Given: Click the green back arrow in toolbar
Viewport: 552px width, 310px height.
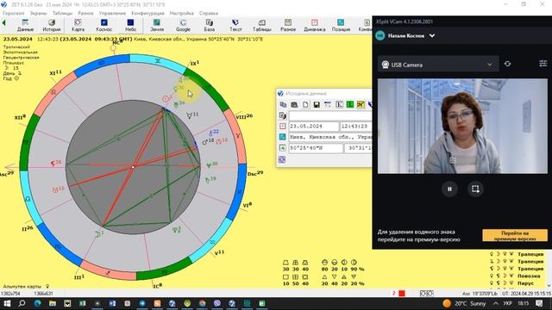Looking at the screenshot, I should click(3, 23).
